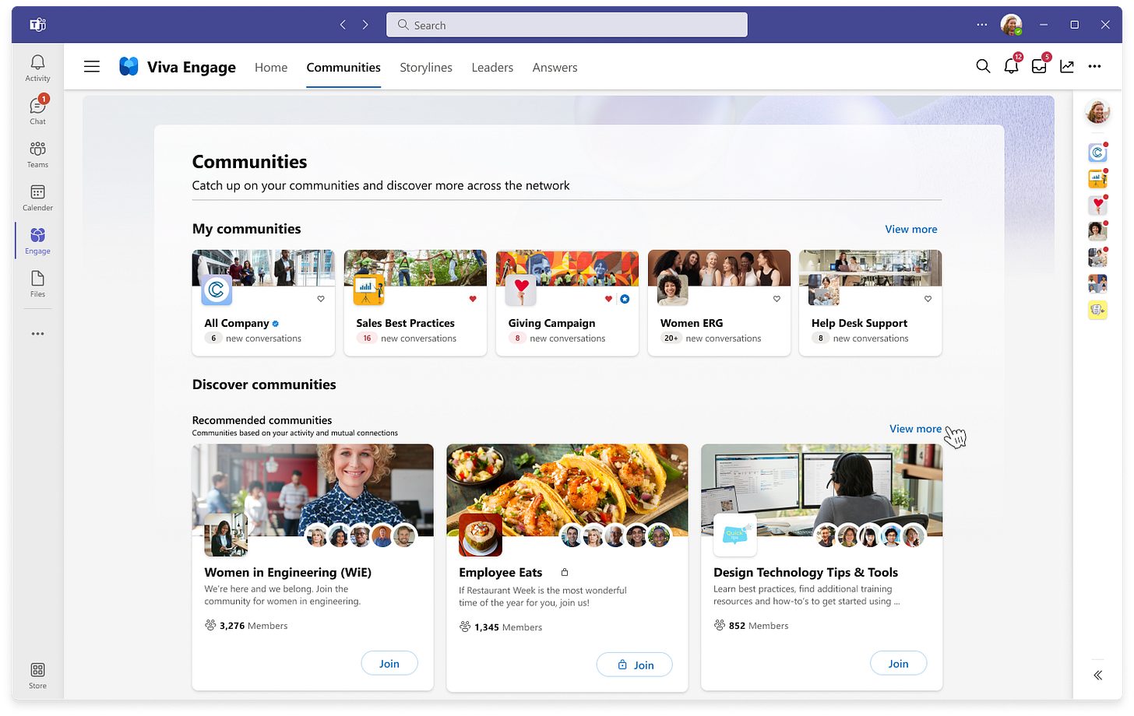
Task: Open the Calendar app from the left rail
Action: click(x=37, y=197)
